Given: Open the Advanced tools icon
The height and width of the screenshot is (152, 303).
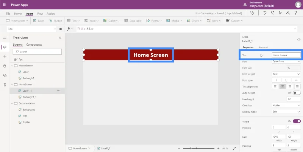Looking at the screenshot, I should [x=5, y=85].
